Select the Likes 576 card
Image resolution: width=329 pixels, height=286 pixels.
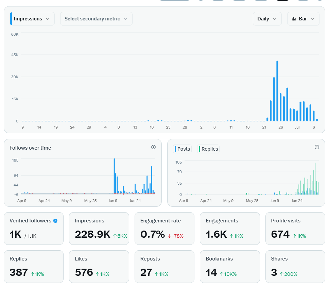click(99, 267)
